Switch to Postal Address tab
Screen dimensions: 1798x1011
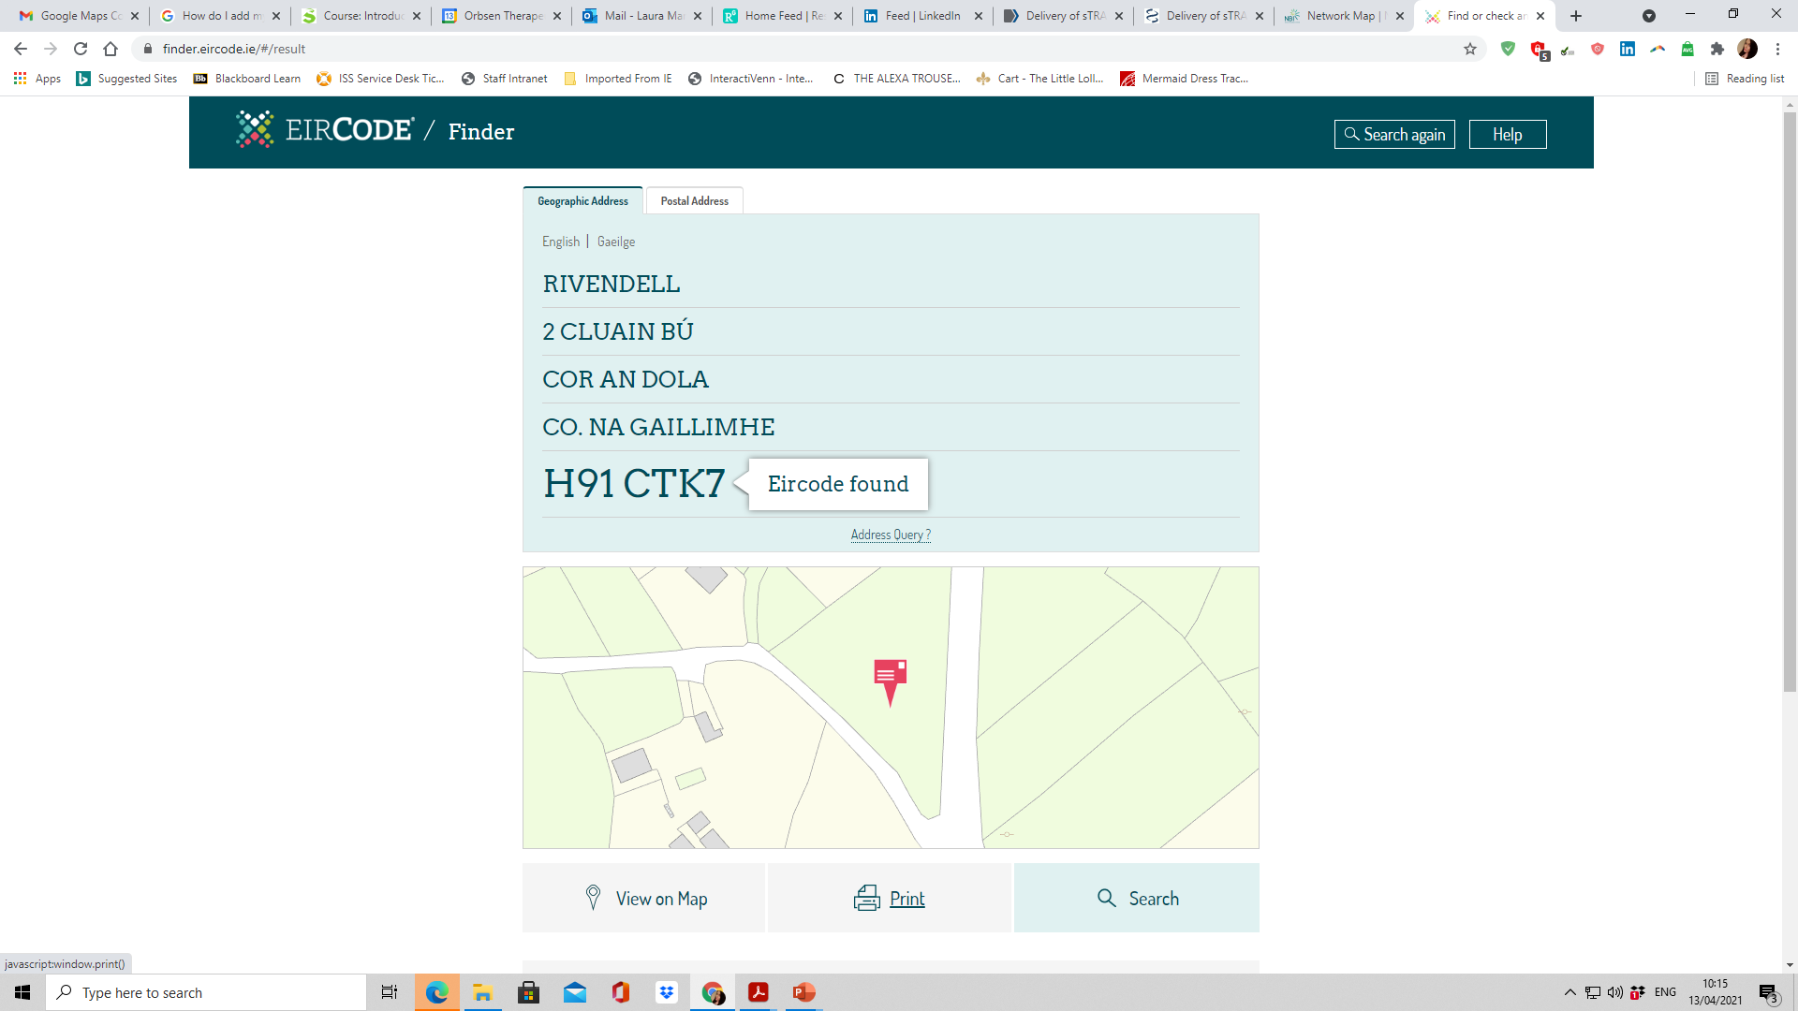click(x=694, y=201)
